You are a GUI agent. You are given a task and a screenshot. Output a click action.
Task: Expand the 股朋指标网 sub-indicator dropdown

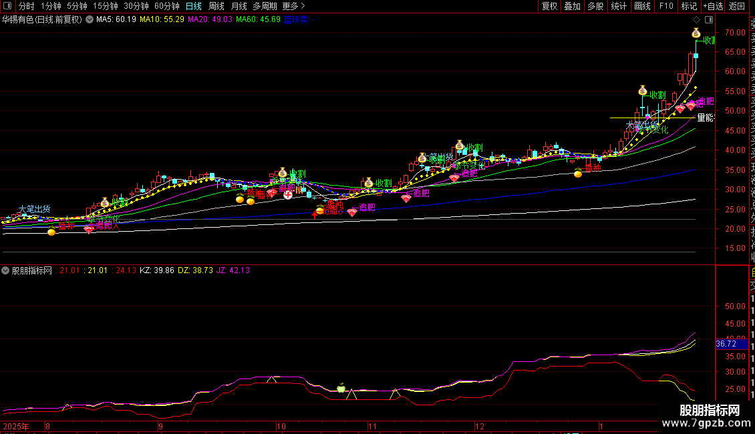click(x=6, y=270)
